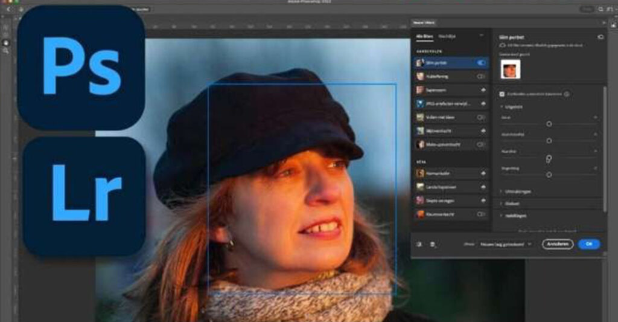Select the Stijloverdracht filter thumbnail

pyautogui.click(x=420, y=131)
